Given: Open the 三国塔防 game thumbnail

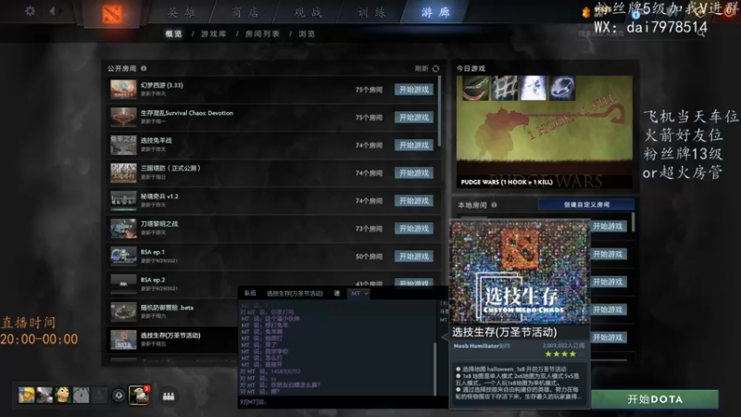Looking at the screenshot, I should pos(123,173).
